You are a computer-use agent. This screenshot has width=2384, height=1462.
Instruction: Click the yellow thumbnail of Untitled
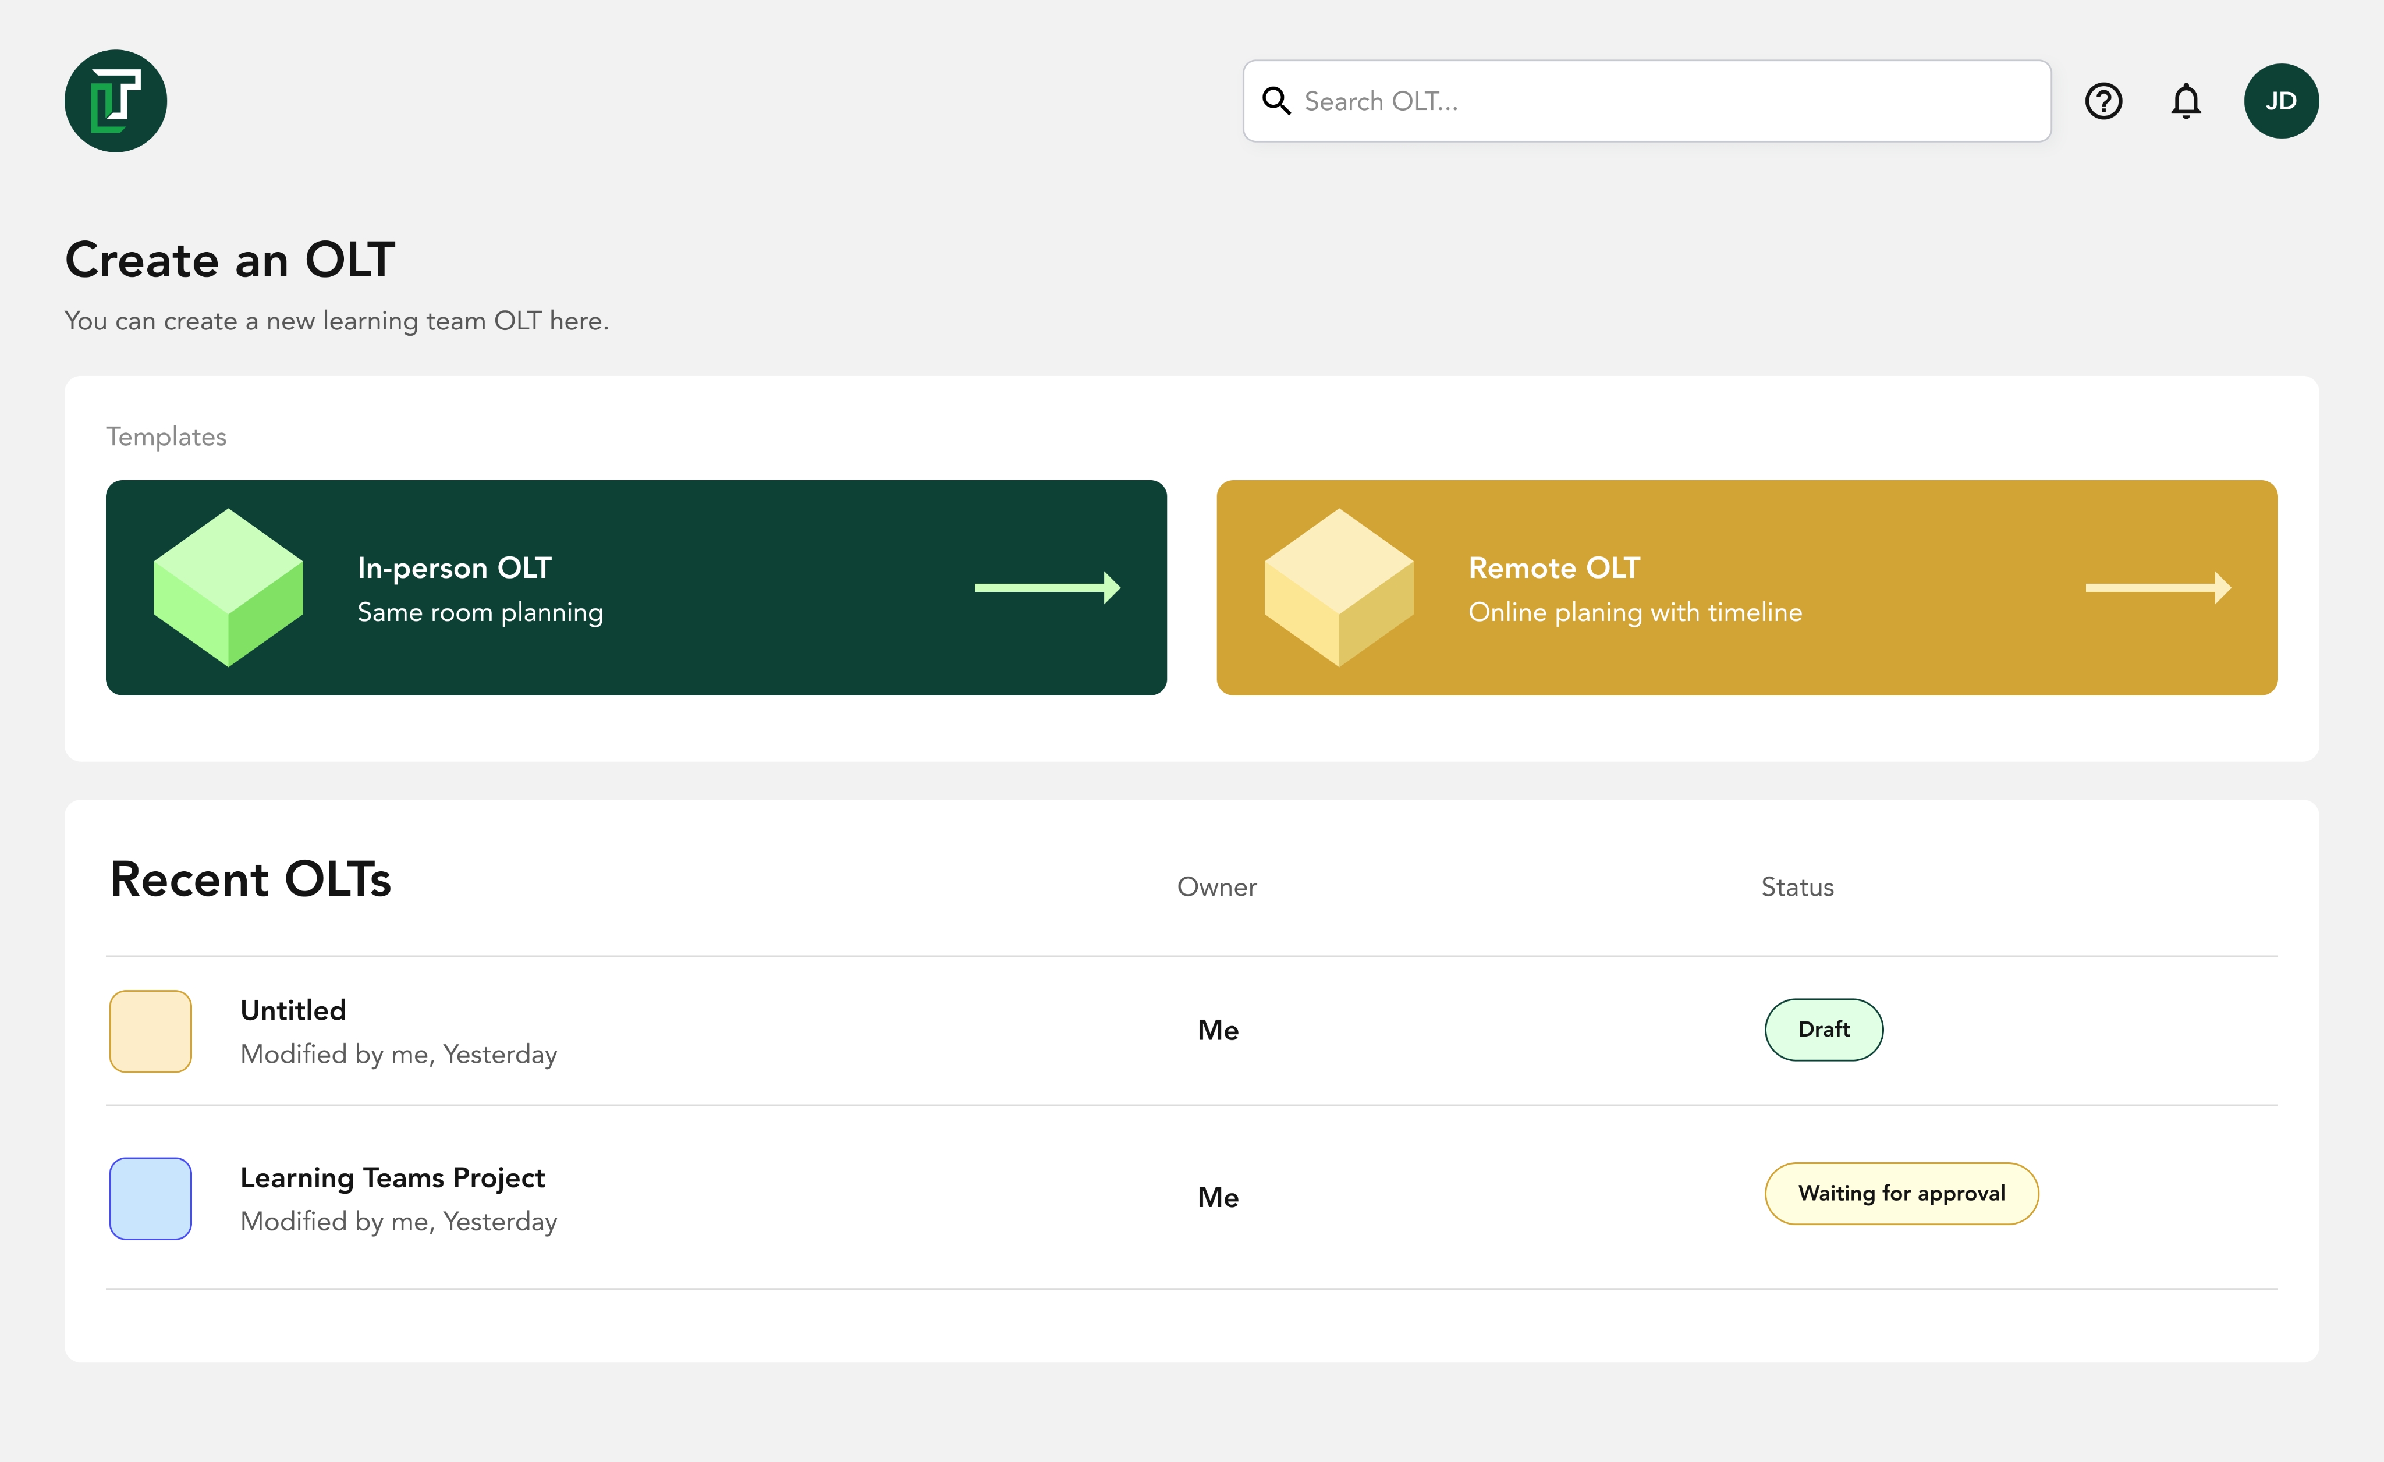tap(150, 1031)
